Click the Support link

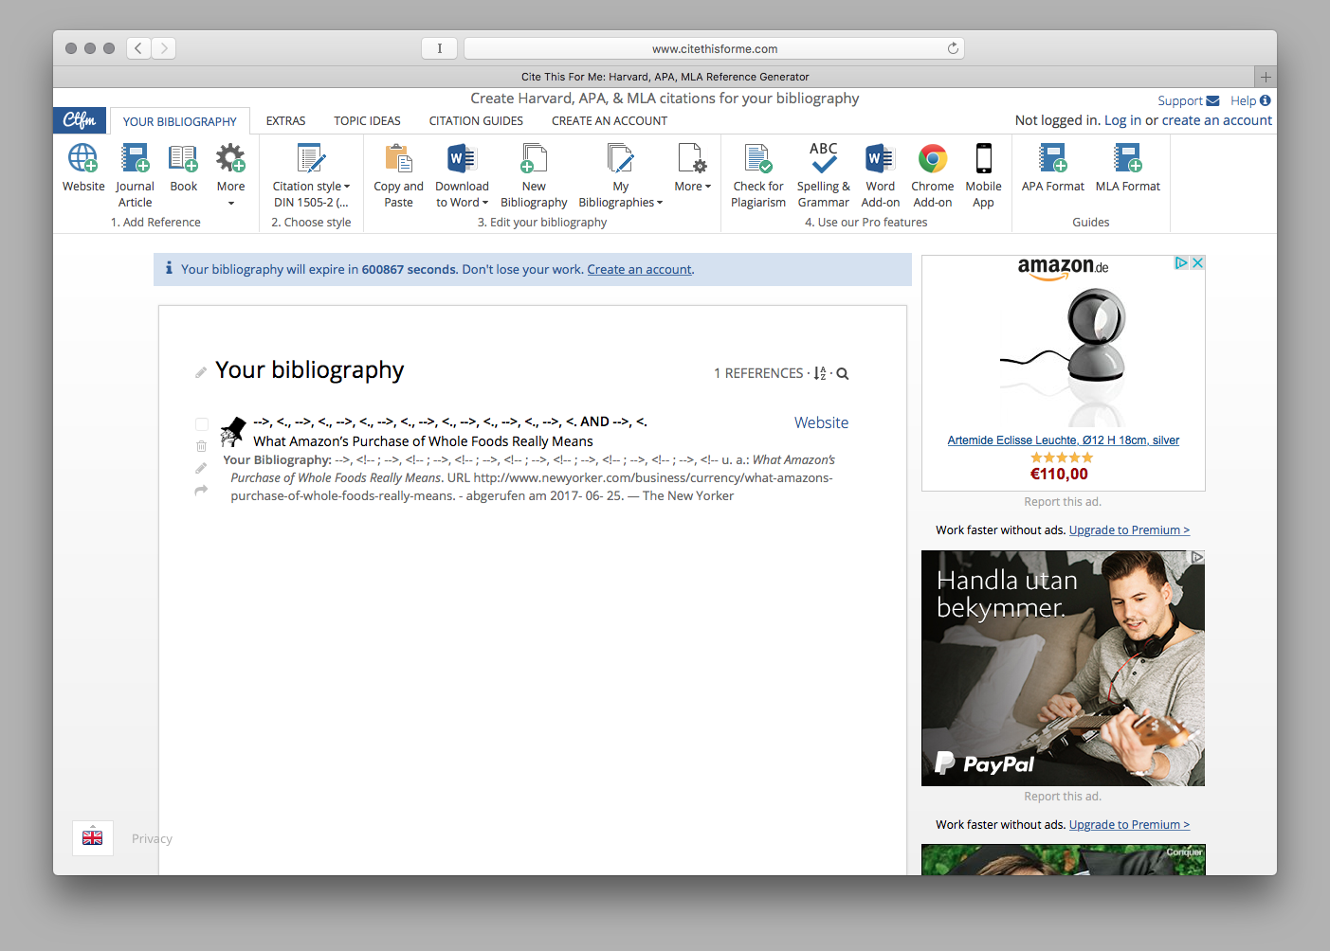(x=1188, y=101)
